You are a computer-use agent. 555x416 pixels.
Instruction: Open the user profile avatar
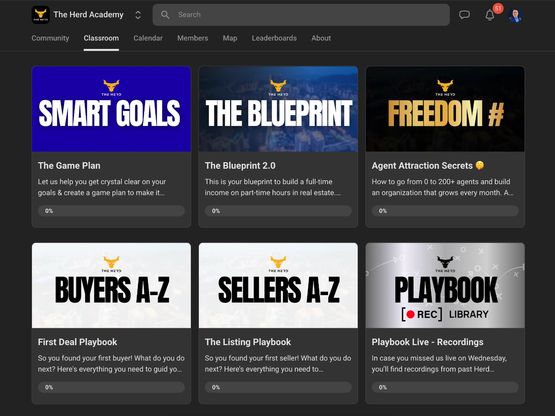[x=515, y=15]
